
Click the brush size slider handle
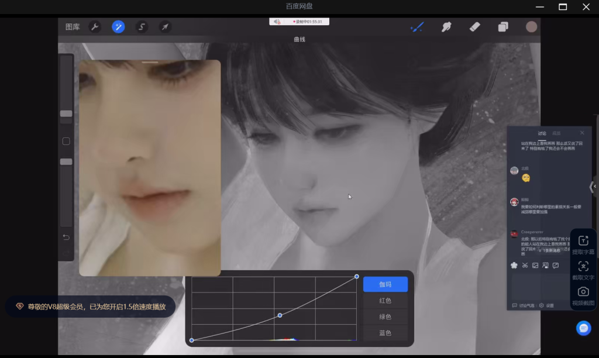point(66,113)
